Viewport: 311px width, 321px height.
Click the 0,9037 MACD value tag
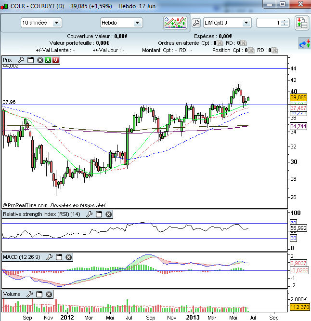click(x=298, y=263)
